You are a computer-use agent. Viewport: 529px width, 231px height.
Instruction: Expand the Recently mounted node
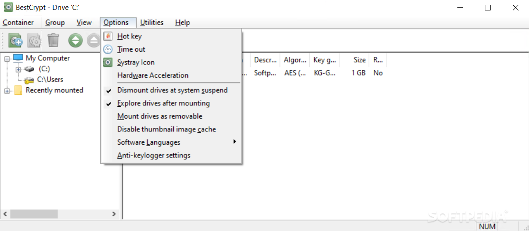click(x=7, y=91)
